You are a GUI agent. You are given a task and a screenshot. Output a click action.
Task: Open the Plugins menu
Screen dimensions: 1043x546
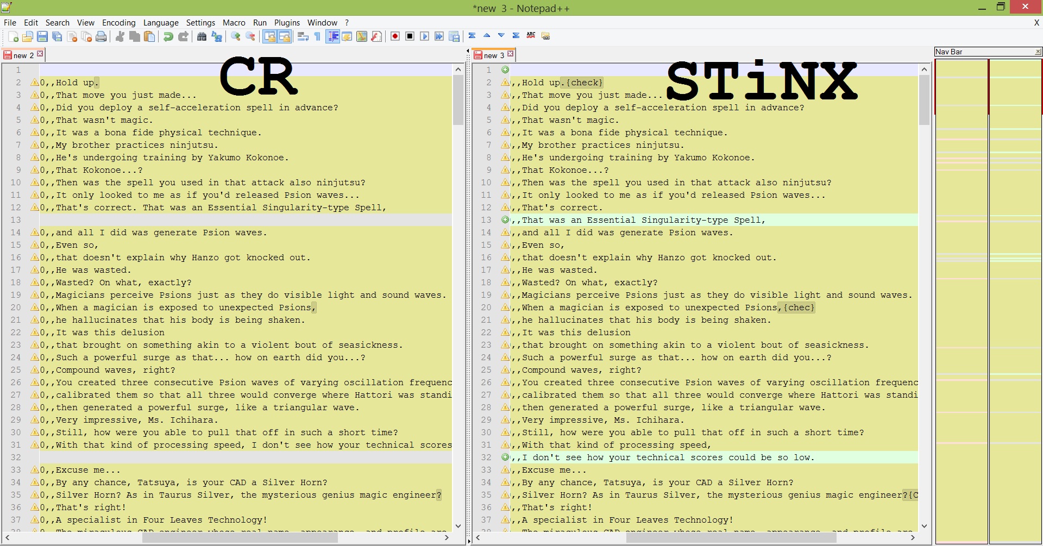[287, 22]
